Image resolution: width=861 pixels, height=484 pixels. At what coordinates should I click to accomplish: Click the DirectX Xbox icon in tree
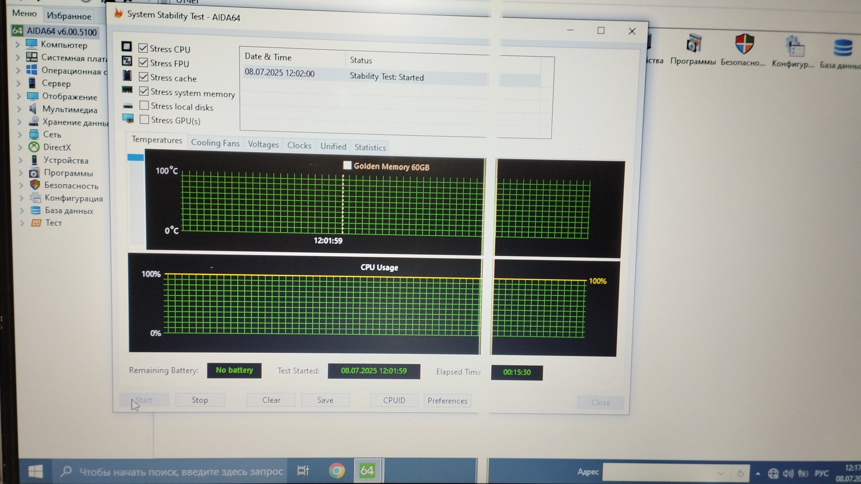(x=34, y=147)
